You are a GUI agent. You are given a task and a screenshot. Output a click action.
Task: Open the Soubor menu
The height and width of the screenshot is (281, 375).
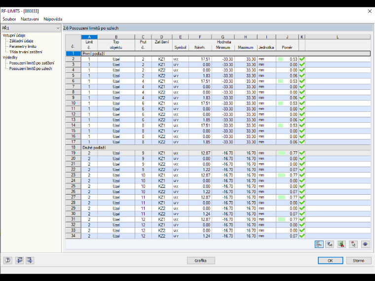point(9,19)
